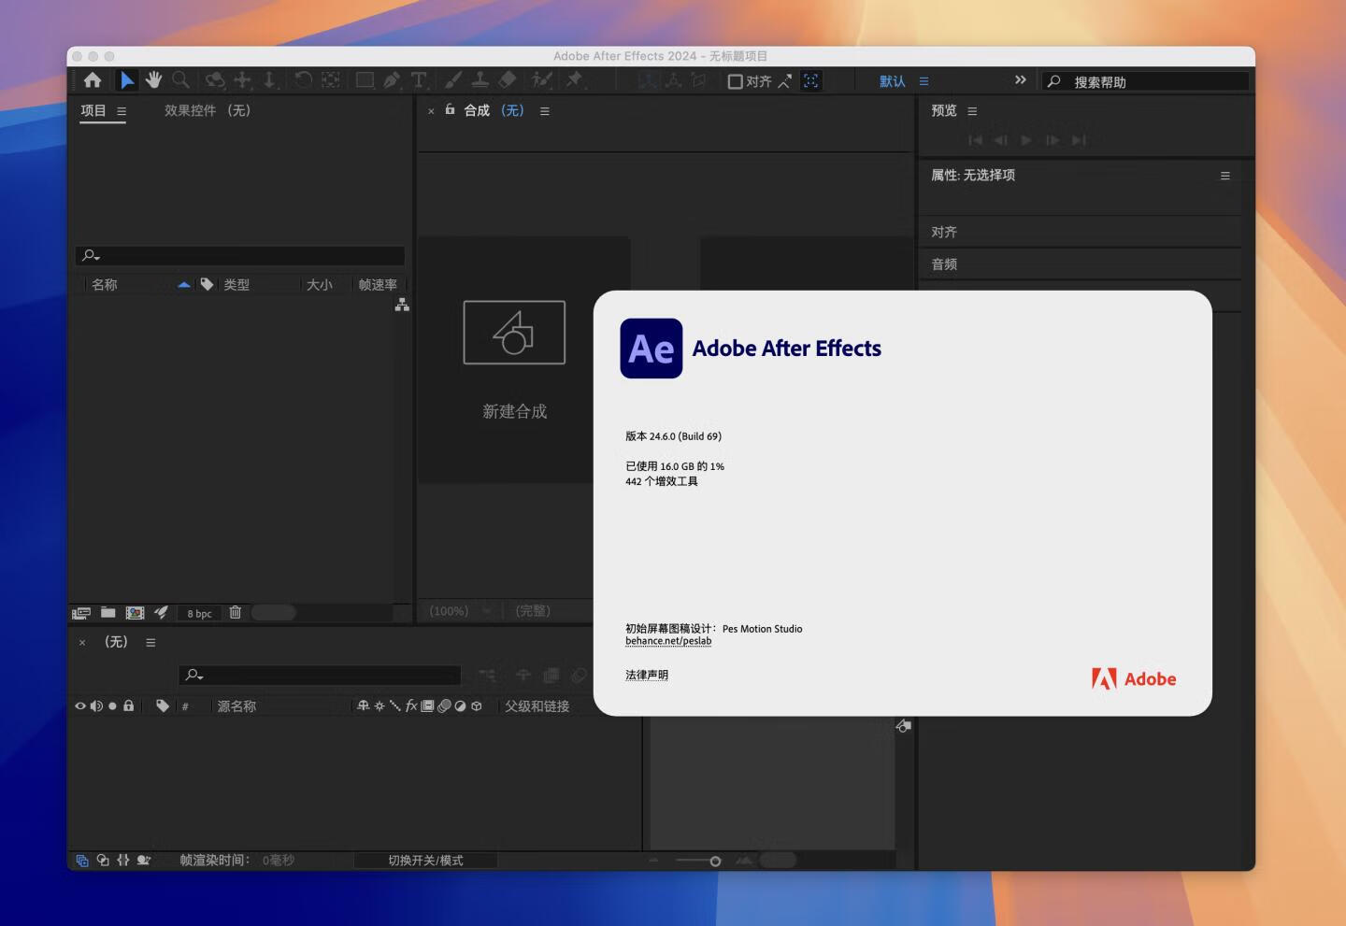Select the 默认 workspace
The height and width of the screenshot is (926, 1346).
893,81
